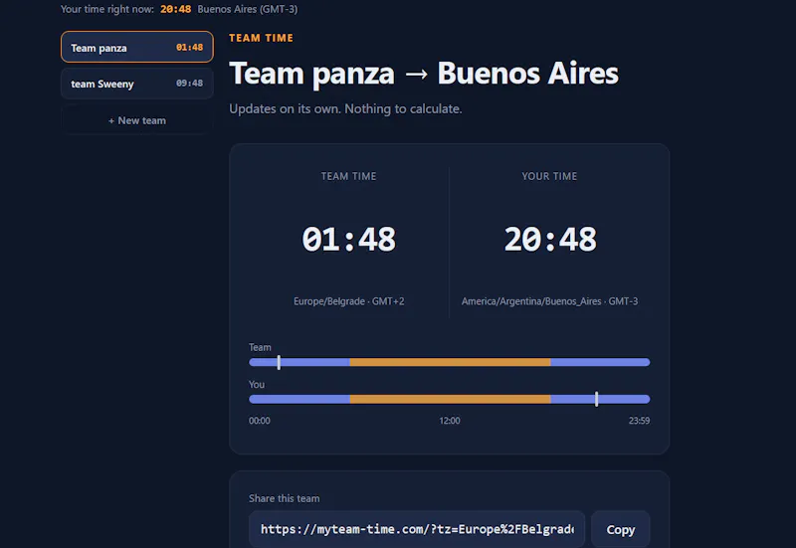
Task: Select the Team bar current-time marker
Action: tap(279, 362)
